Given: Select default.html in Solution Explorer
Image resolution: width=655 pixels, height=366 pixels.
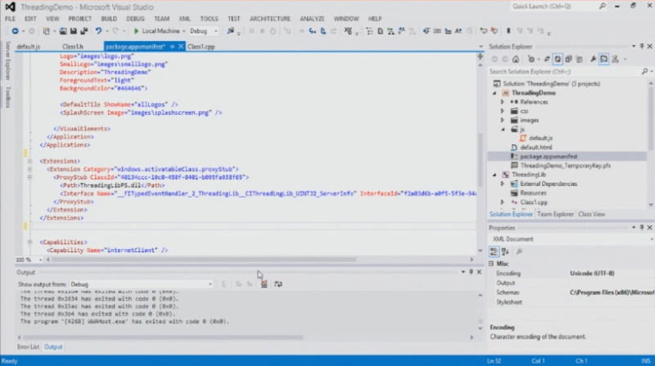Looking at the screenshot, I should pyautogui.click(x=536, y=147).
